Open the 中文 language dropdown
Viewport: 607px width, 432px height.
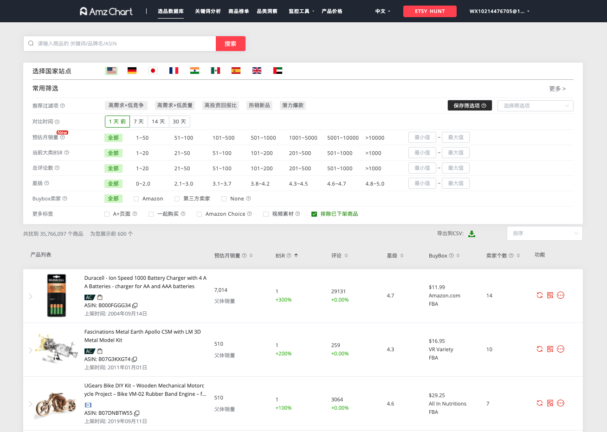[383, 11]
